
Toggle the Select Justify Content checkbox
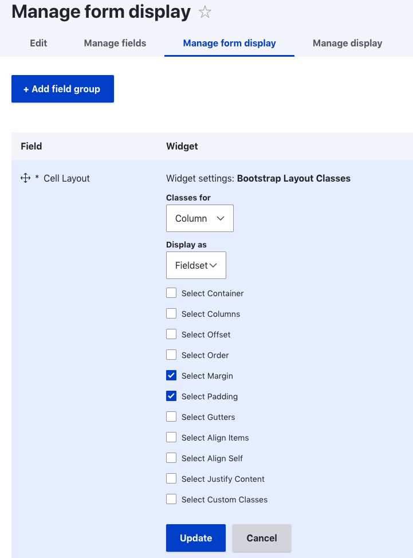[171, 478]
